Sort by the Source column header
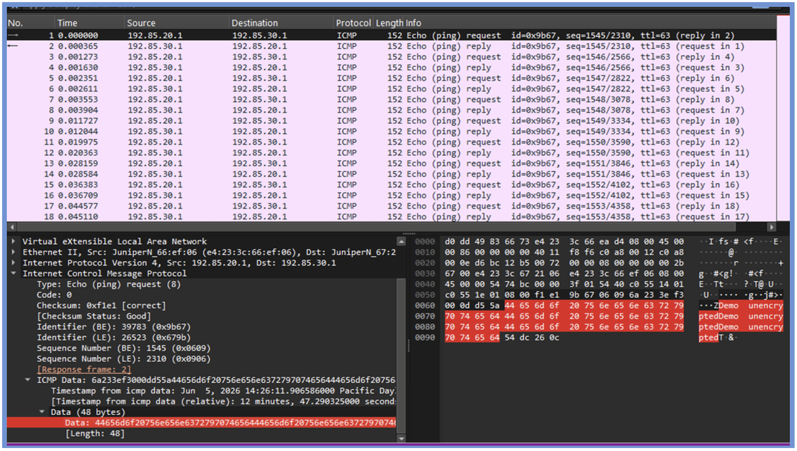This screenshot has width=797, height=451. tap(176, 23)
